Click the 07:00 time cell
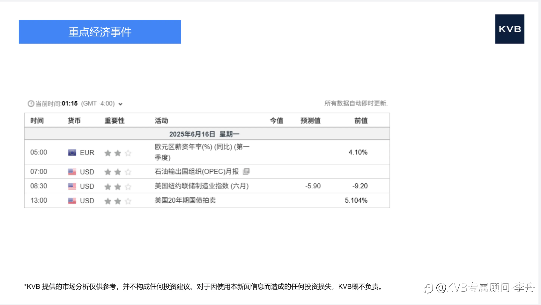The width and height of the screenshot is (541, 305). [39, 172]
